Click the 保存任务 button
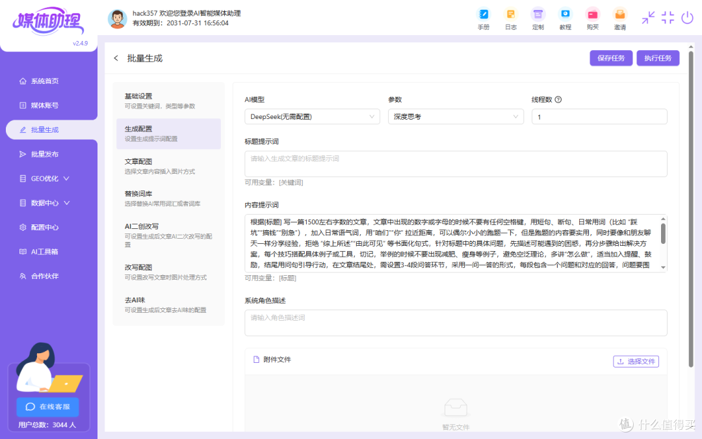702x439 pixels. [x=610, y=59]
